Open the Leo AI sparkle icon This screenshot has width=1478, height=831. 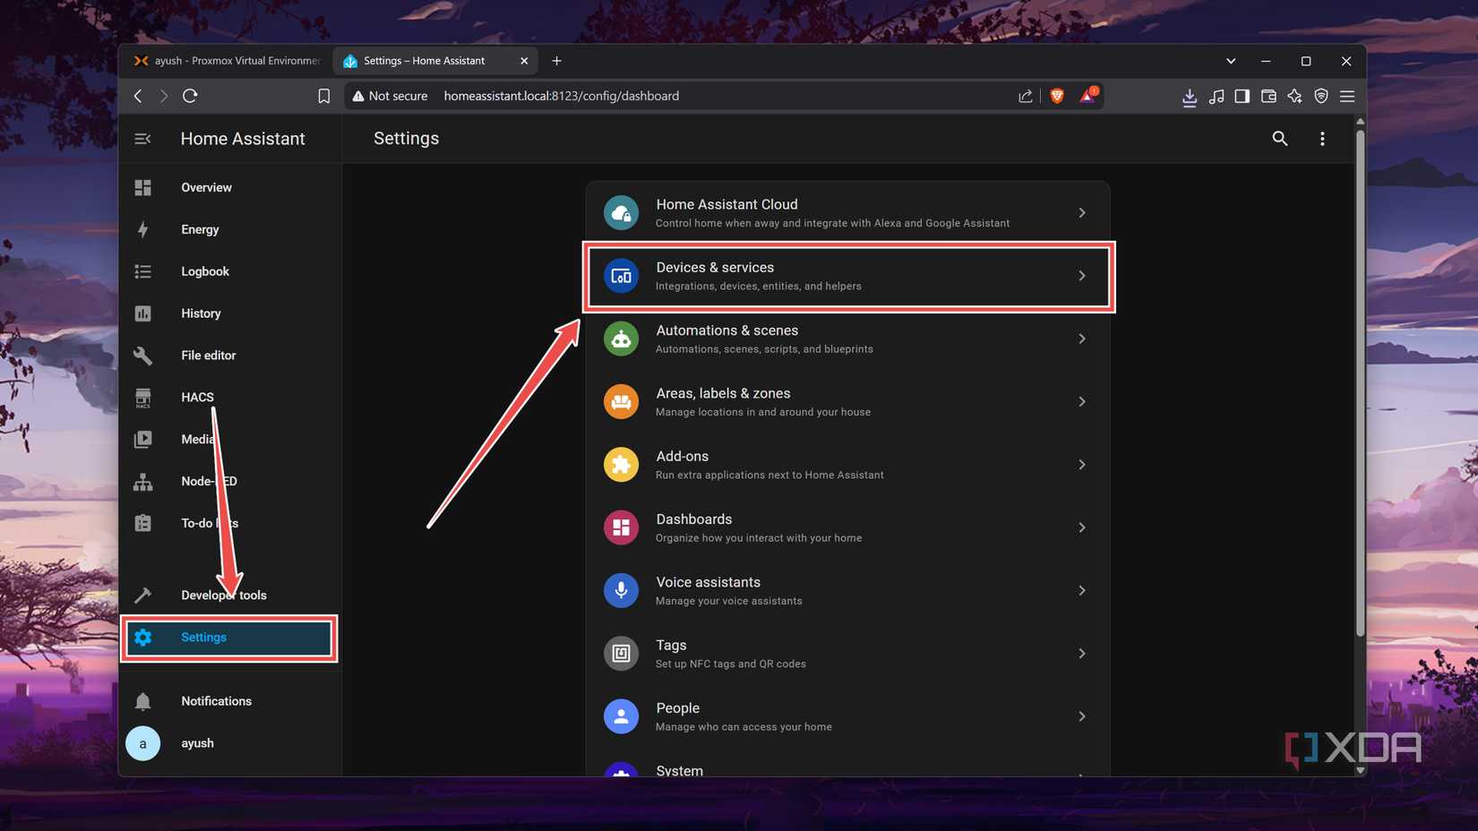1294,96
